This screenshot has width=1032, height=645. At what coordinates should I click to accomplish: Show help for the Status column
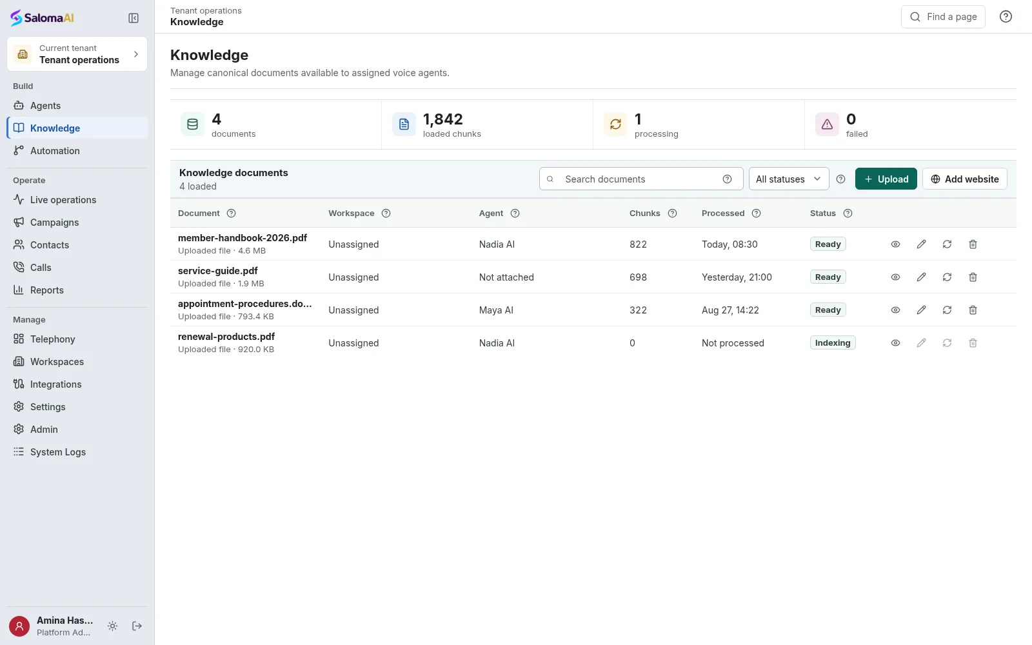(x=848, y=213)
